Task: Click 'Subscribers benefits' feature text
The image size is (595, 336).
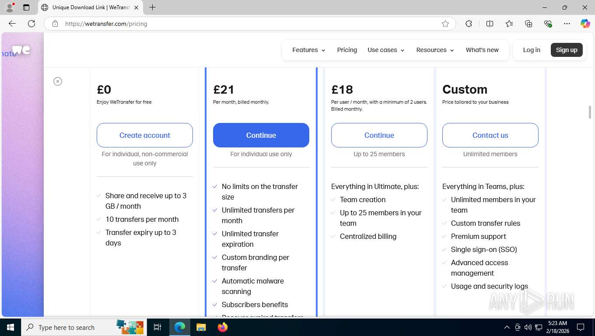Action: click(x=255, y=304)
